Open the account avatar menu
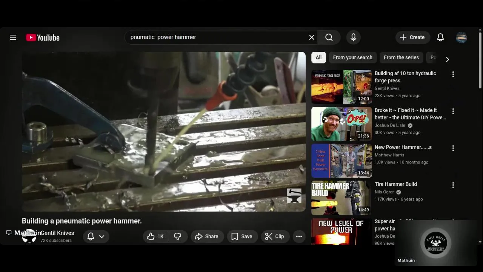Viewport: 483px width, 272px height. (x=461, y=37)
